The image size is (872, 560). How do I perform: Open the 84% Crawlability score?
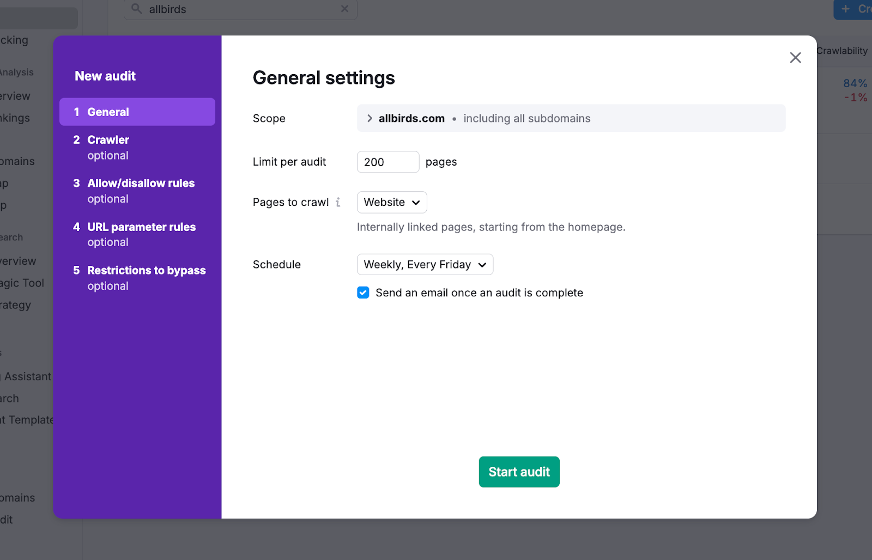click(x=853, y=83)
